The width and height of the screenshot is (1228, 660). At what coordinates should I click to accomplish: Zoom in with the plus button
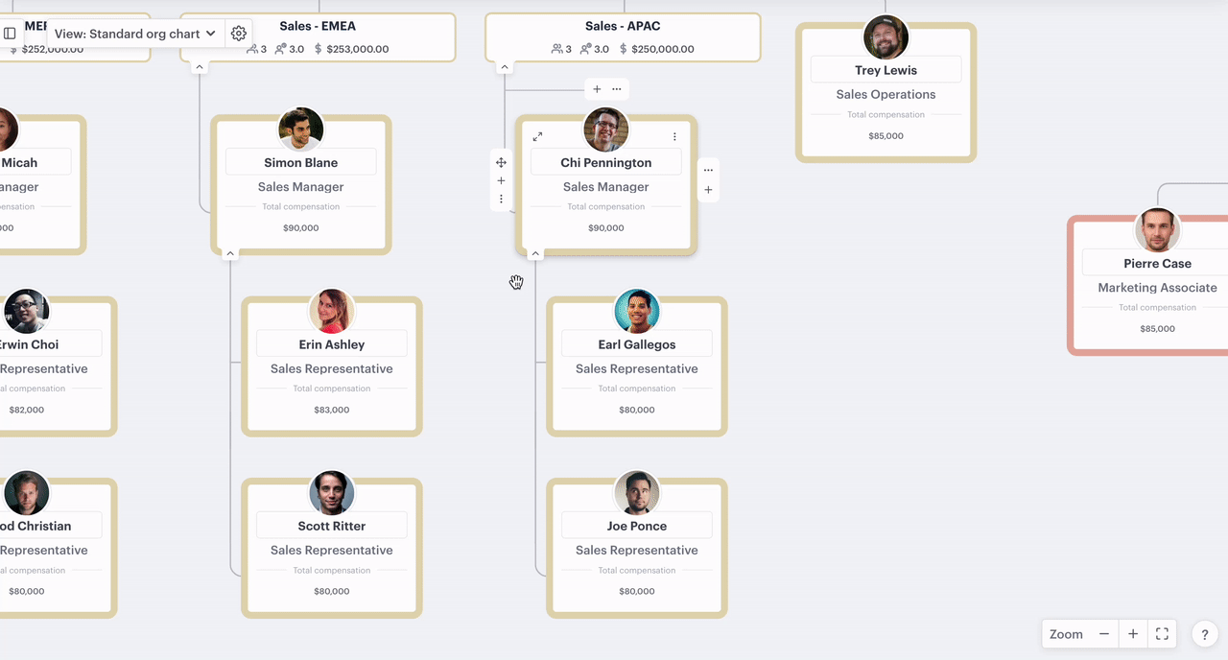[1133, 634]
